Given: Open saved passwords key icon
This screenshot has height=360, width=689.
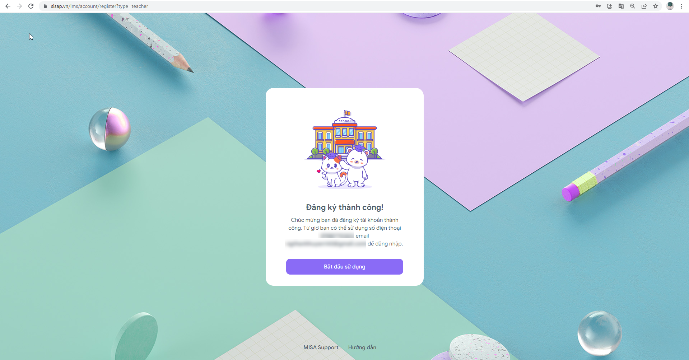Looking at the screenshot, I should (598, 6).
